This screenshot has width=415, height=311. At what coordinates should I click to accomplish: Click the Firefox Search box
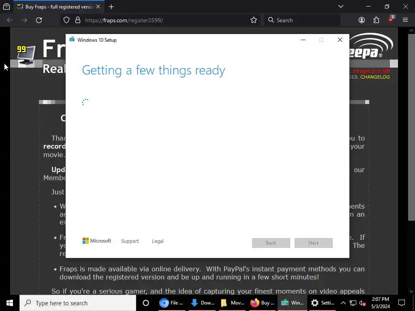(302, 20)
